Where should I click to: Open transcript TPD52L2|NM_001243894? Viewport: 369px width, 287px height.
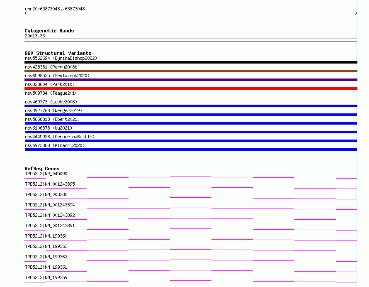[x=50, y=205]
